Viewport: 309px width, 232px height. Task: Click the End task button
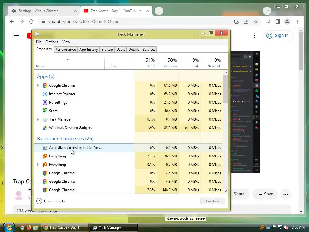click(213, 201)
